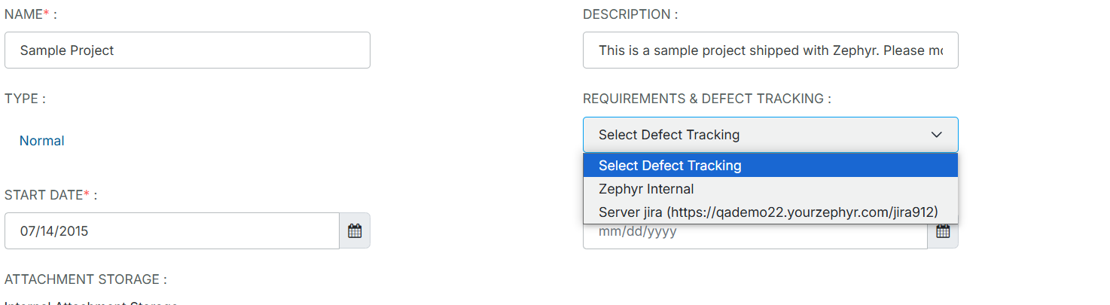
Task: Open the Start Date calendar picker icon
Action: pyautogui.click(x=355, y=231)
